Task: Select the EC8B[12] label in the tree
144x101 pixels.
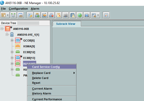Action: click(29, 52)
